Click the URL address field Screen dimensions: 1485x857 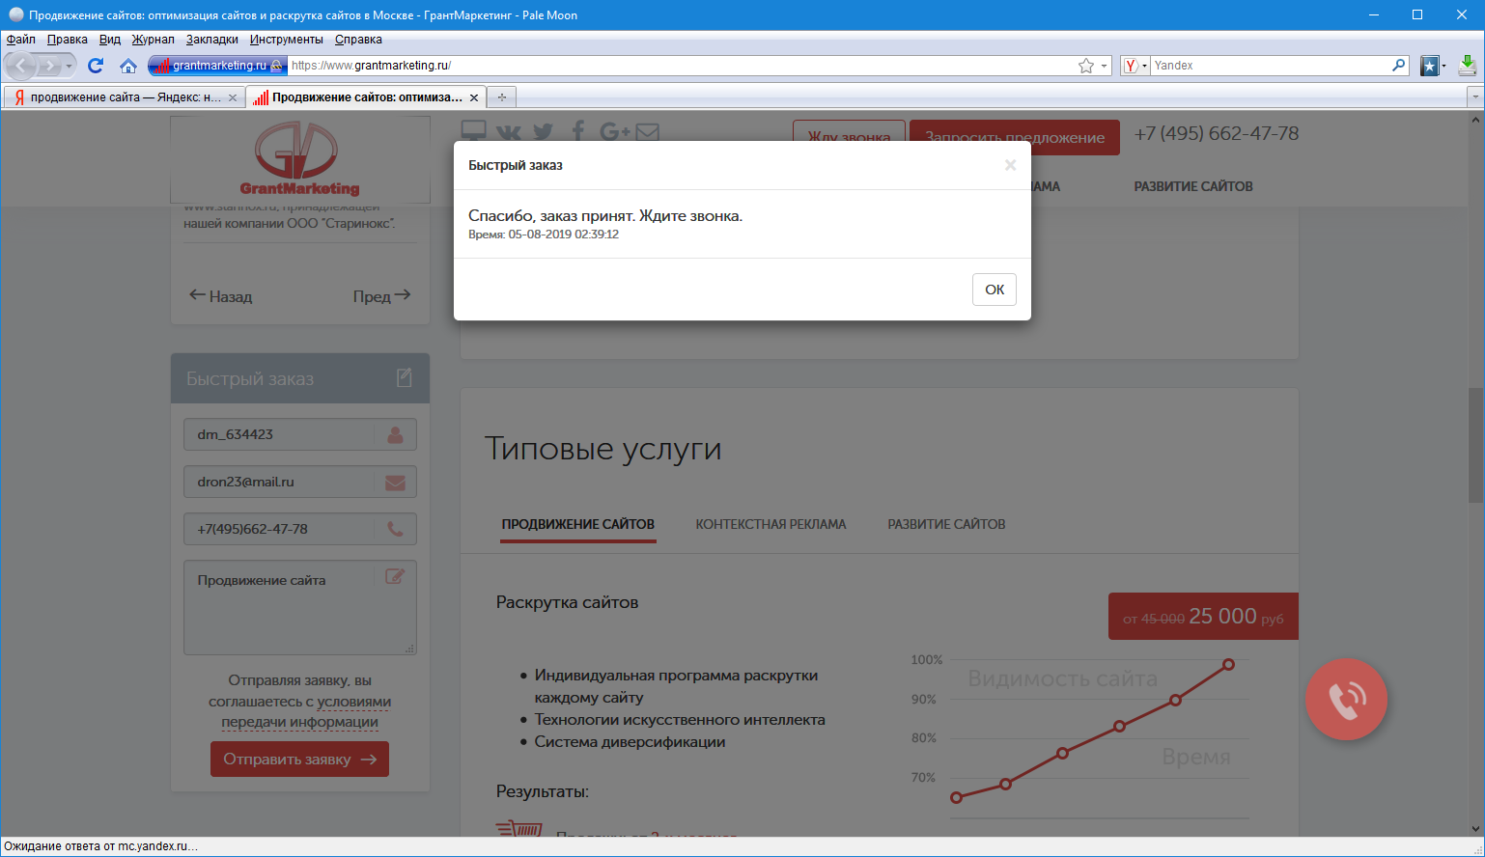(682, 66)
